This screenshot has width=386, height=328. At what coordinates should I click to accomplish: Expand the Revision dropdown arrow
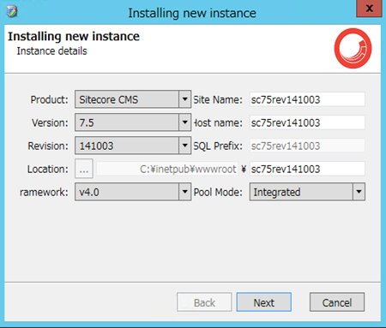[x=185, y=146]
